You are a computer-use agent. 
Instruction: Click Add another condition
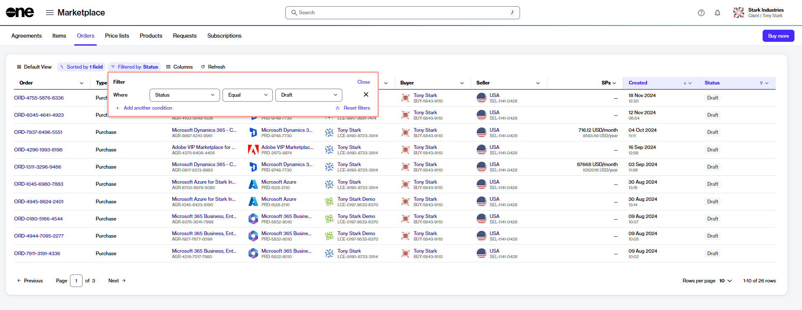[144, 108]
